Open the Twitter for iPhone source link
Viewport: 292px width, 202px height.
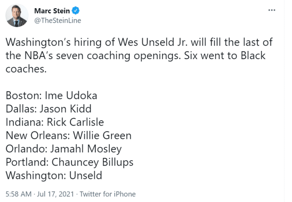coord(109,194)
